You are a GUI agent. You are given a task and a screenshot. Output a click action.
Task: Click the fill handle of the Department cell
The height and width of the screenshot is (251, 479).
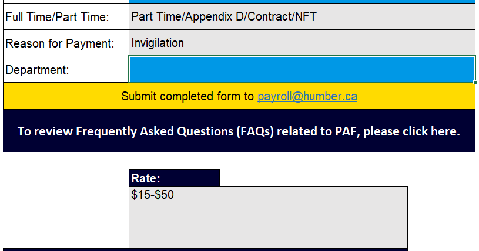coord(475,82)
